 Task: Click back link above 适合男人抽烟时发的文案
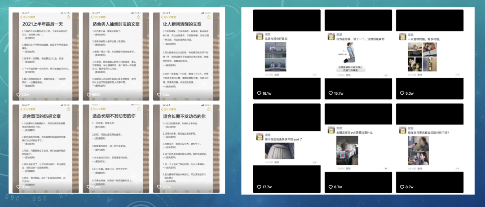(x=98, y=17)
